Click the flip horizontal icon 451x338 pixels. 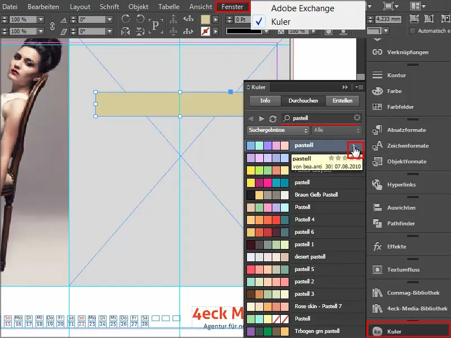pos(126,31)
